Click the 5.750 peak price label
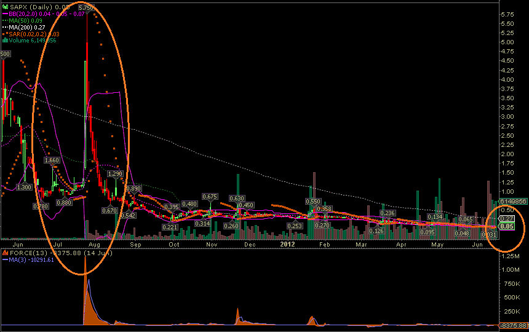Image resolution: width=529 pixels, height=332 pixels. [x=86, y=7]
